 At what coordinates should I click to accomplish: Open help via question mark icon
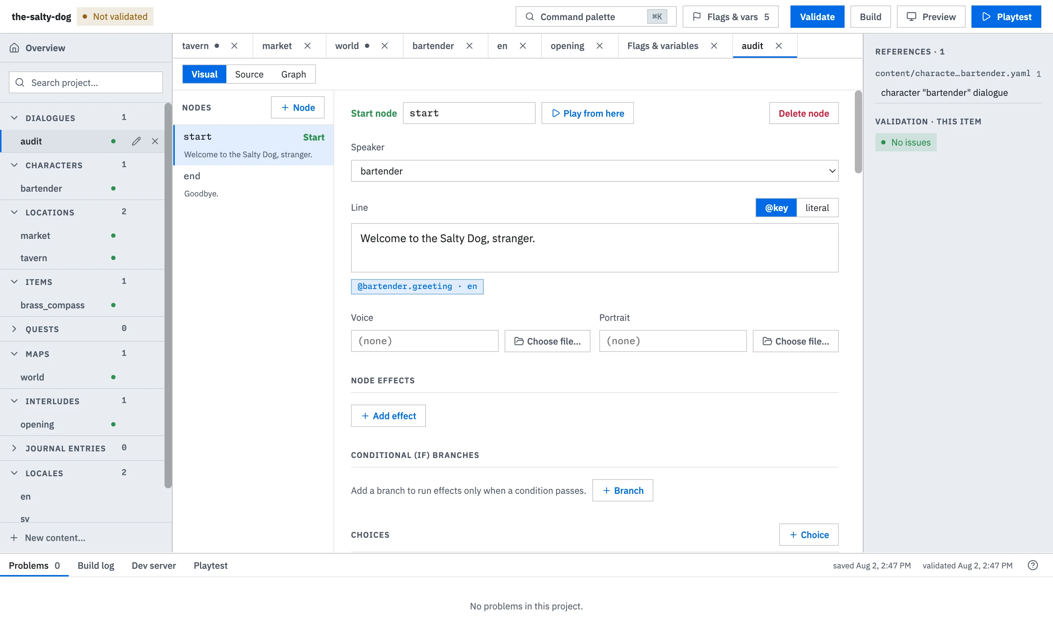(x=1033, y=565)
